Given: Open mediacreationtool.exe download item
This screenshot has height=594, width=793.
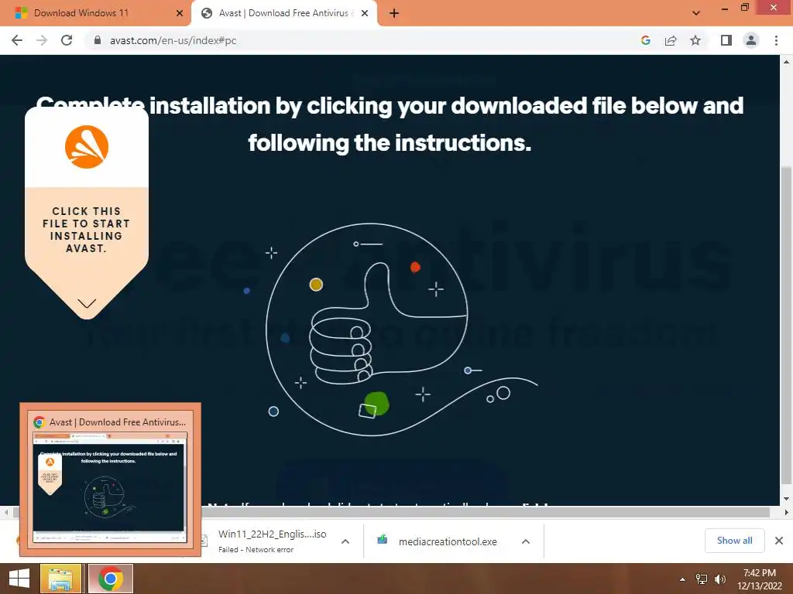Looking at the screenshot, I should 448,541.
